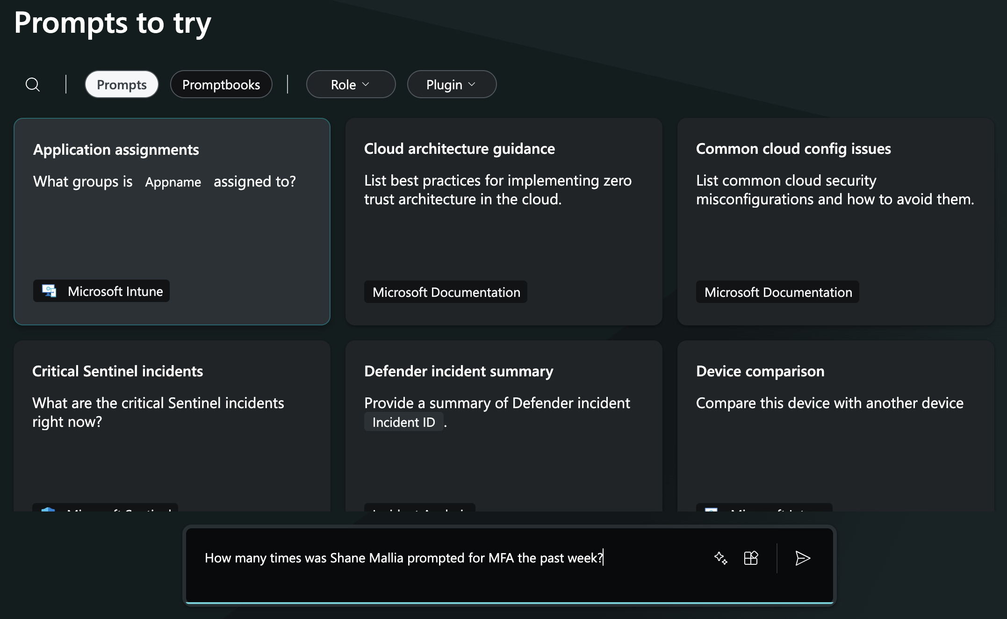
Task: Click the Microsoft Intune icon on Application assignments
Action: pyautogui.click(x=49, y=291)
